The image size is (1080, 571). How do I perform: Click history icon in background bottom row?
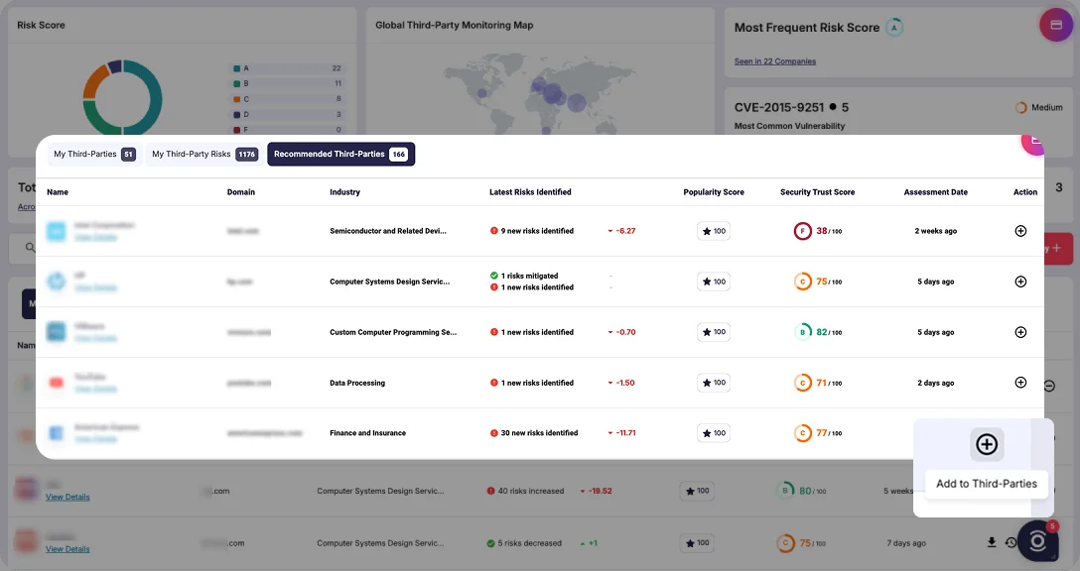[x=1010, y=542]
